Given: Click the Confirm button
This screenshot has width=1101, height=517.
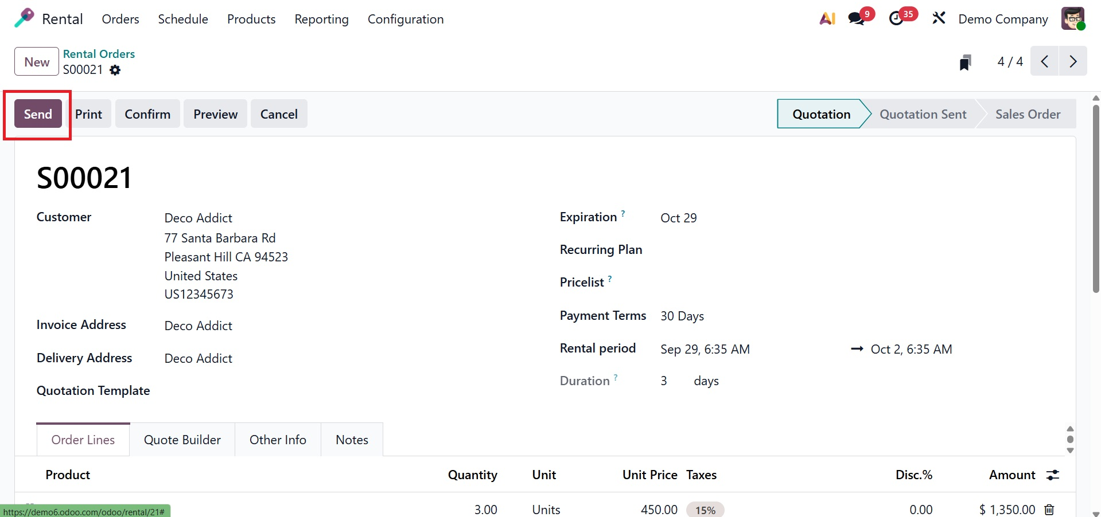Looking at the screenshot, I should click(147, 114).
